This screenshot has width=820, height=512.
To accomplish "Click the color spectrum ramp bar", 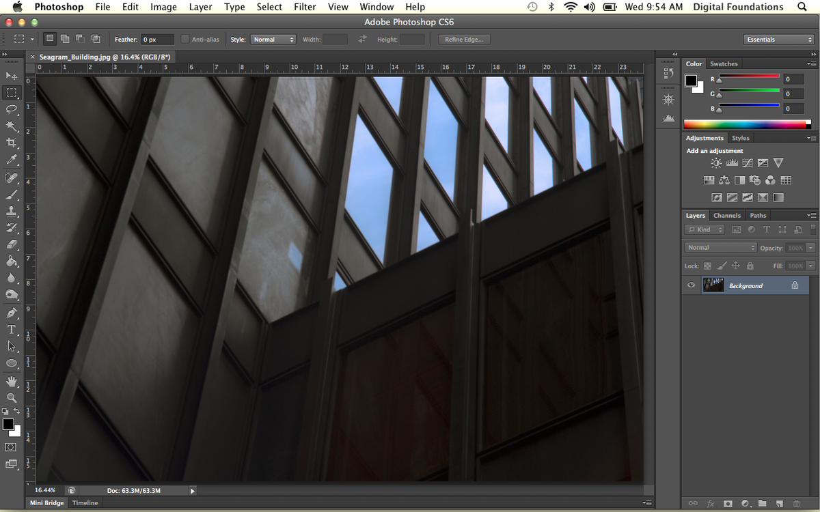I will (x=745, y=124).
